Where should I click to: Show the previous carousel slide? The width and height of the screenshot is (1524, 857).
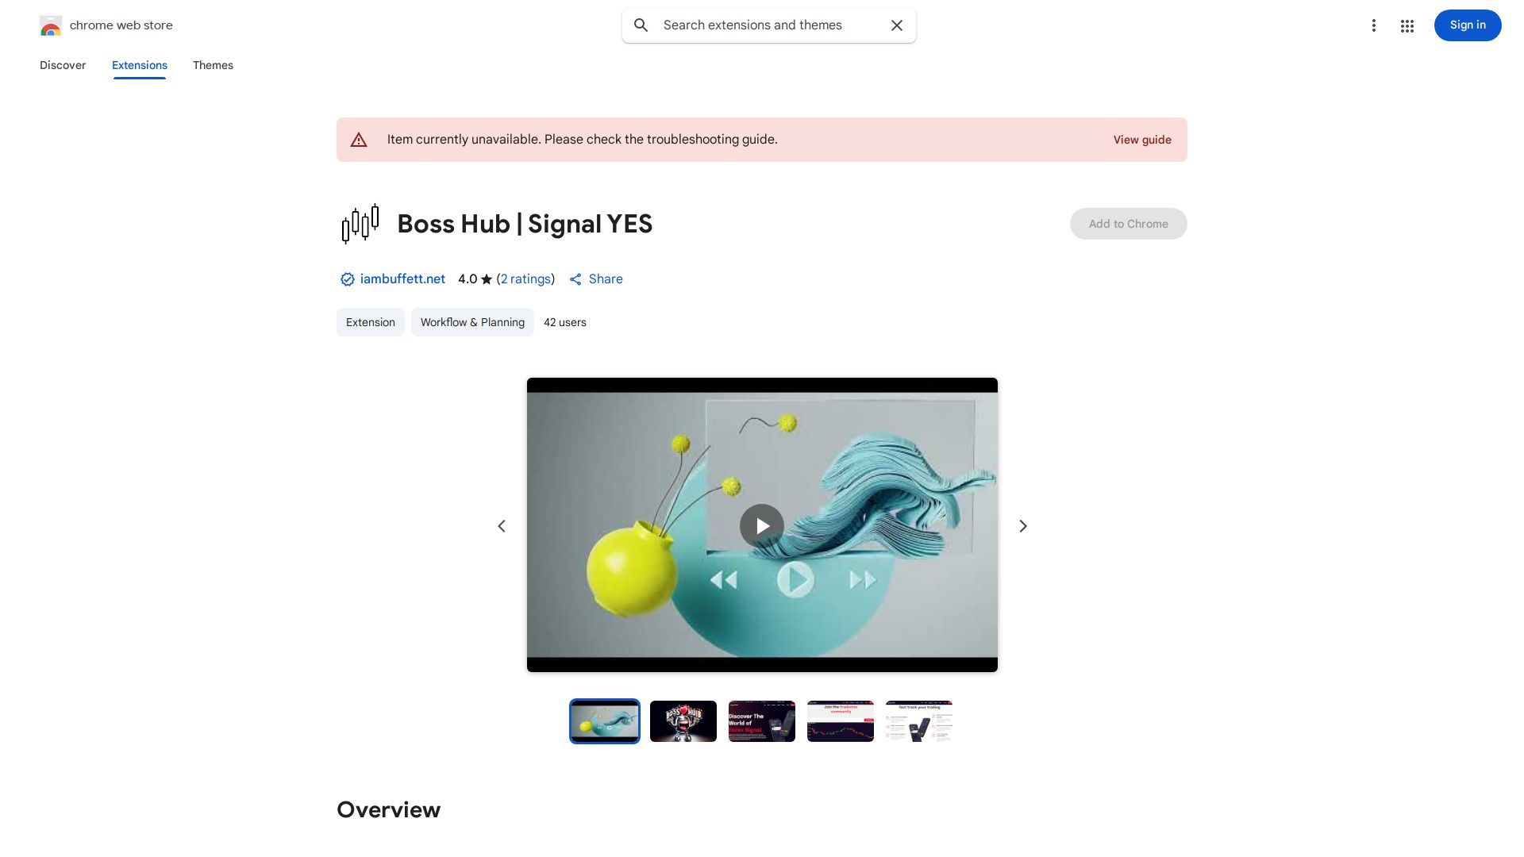(x=502, y=526)
